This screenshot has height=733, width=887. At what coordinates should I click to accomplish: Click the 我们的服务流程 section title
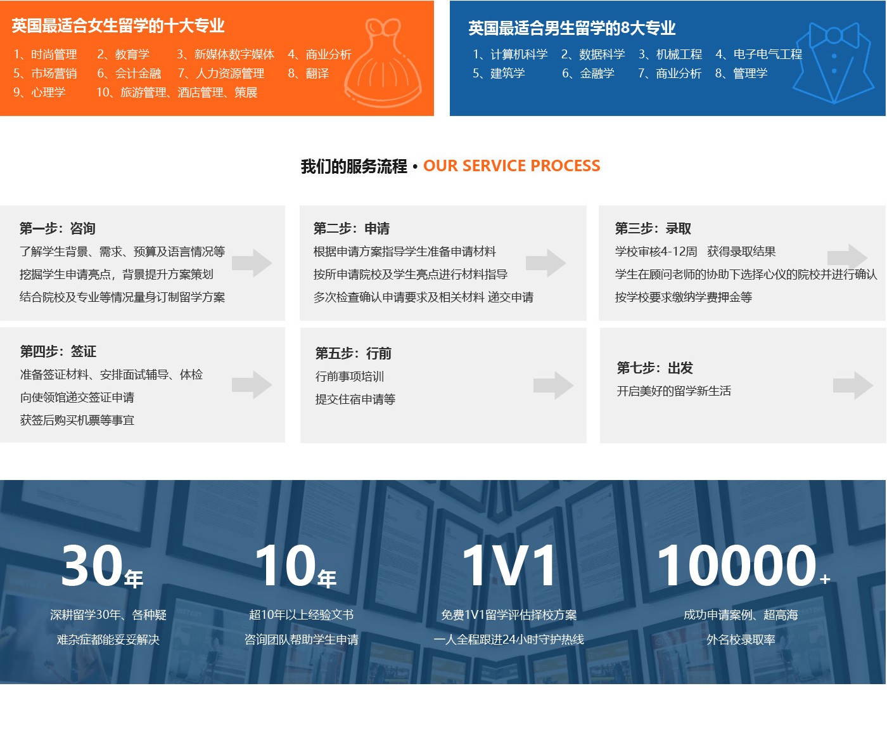[354, 167]
